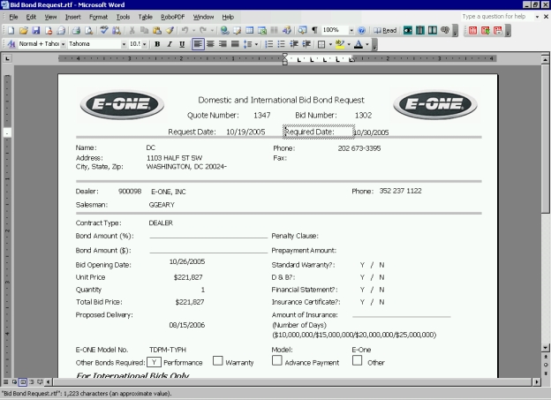Screen dimensions: 551x400
Task: Open the RoboPDF menu
Action: pyautogui.click(x=172, y=17)
